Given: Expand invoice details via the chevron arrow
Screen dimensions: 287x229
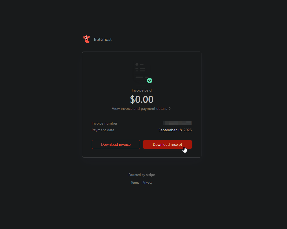Looking at the screenshot, I should (170, 108).
